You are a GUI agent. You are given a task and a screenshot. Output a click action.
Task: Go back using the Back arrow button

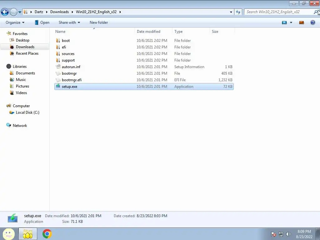click(5, 12)
